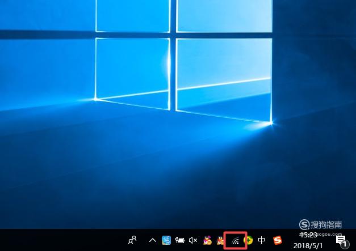Open the blue network computers tray icon
The width and height of the screenshot is (356, 251).
166,240
